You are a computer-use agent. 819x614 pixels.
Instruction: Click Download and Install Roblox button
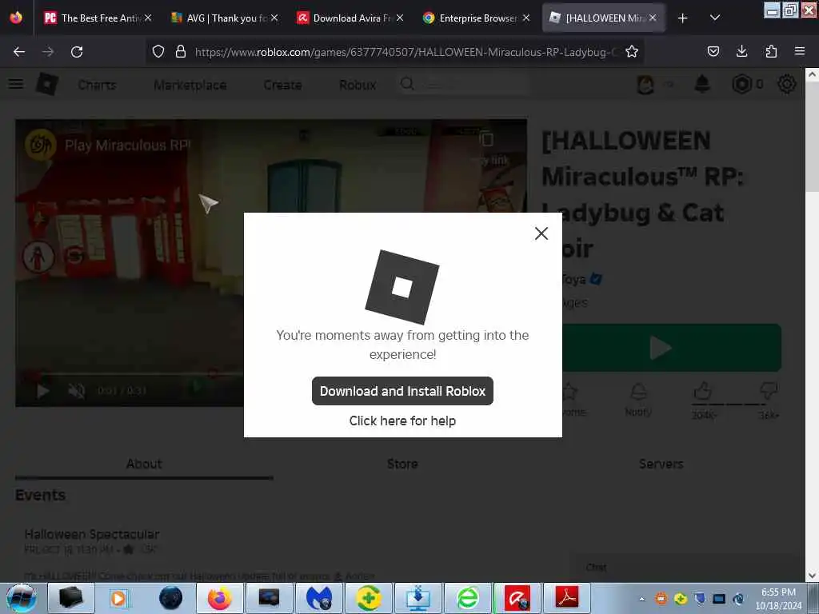point(402,391)
